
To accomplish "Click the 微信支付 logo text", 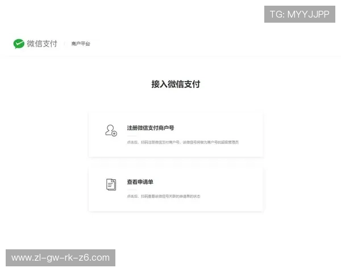I will coord(42,44).
